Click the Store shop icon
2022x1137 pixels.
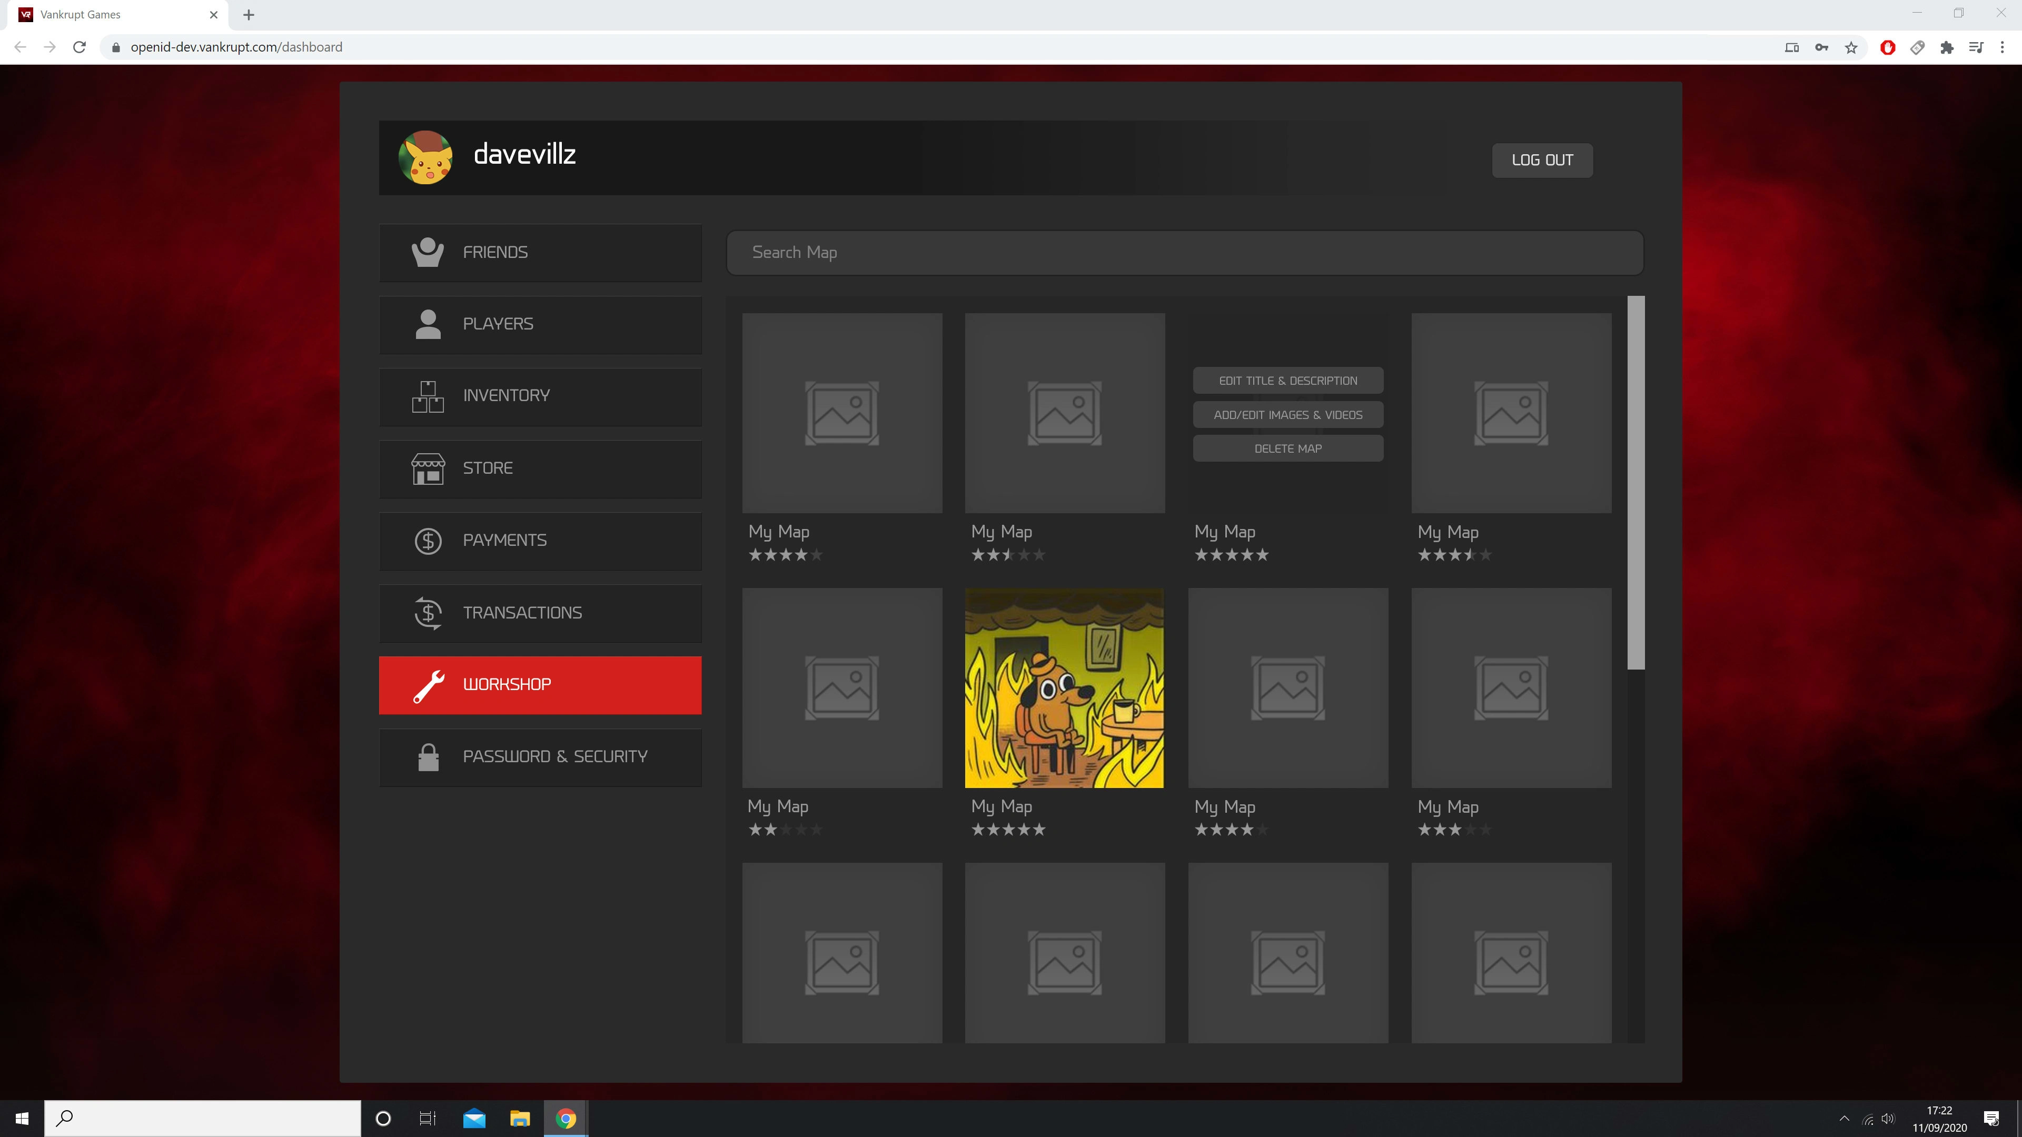click(428, 468)
